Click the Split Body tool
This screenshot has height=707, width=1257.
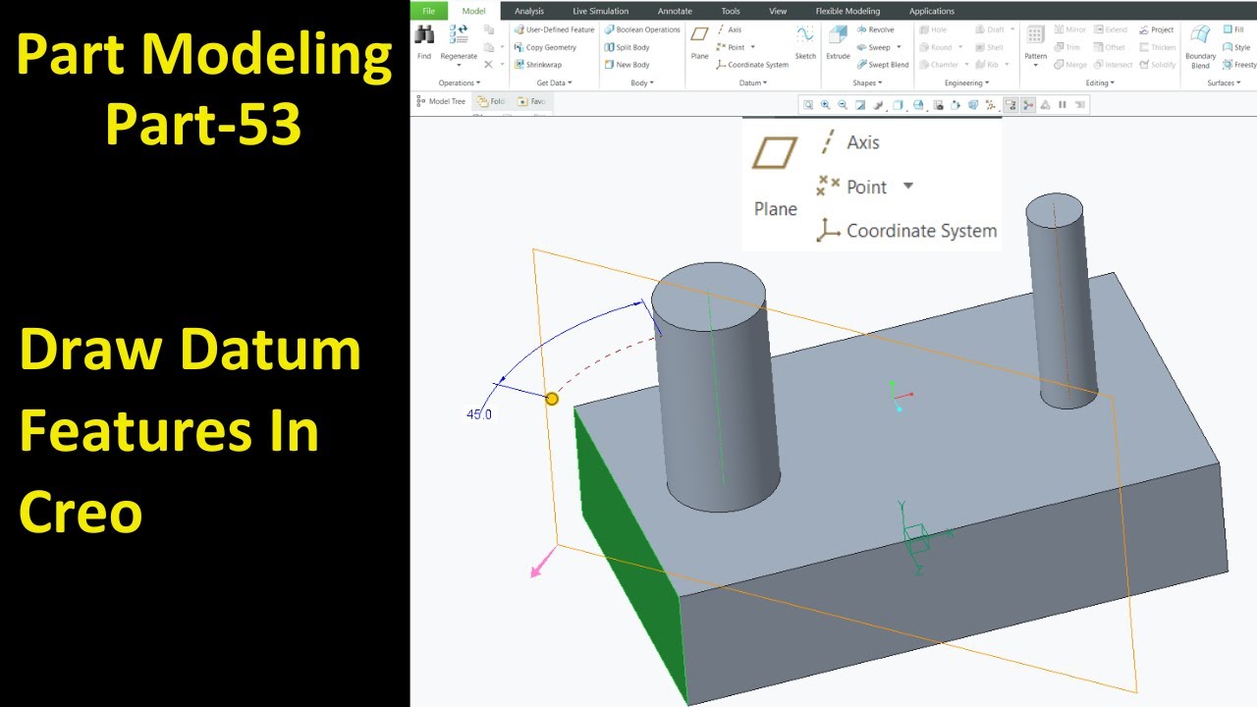tap(627, 47)
